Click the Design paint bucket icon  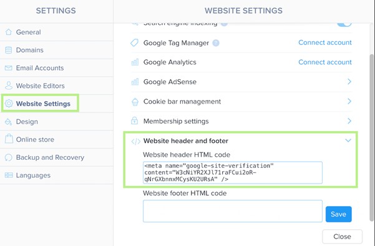pyautogui.click(x=8, y=122)
